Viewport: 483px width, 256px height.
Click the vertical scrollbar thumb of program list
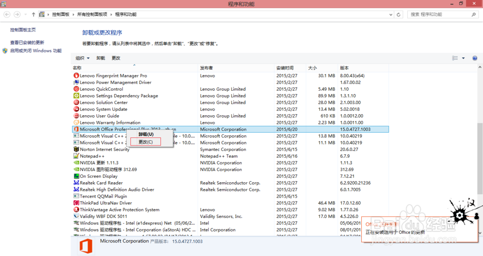point(480,158)
